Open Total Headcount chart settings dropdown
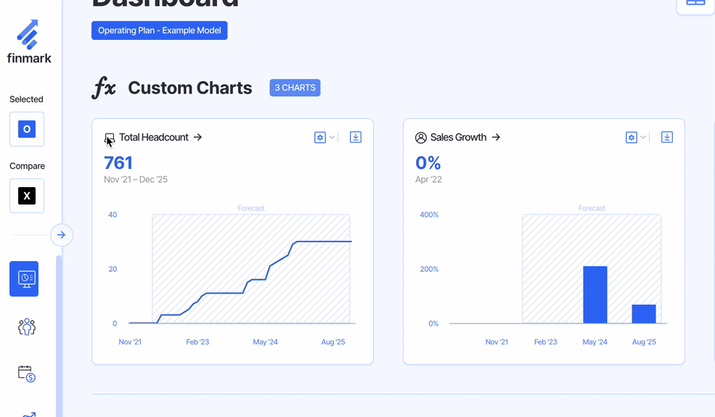This screenshot has width=715, height=417. click(324, 137)
